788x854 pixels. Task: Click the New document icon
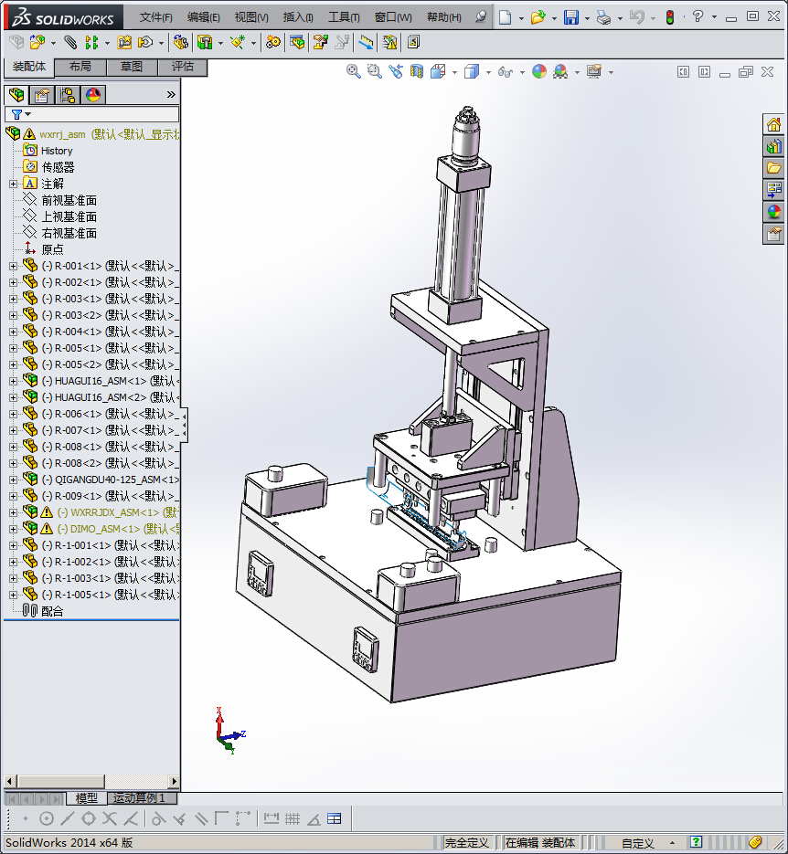point(506,17)
